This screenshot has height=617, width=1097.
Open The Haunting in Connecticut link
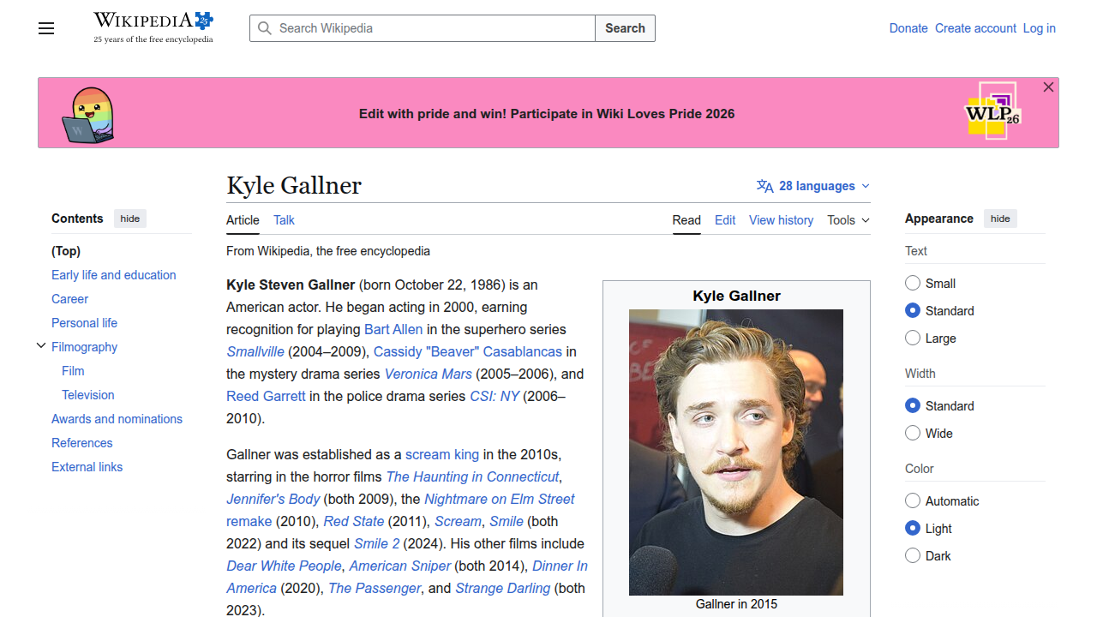(x=472, y=476)
